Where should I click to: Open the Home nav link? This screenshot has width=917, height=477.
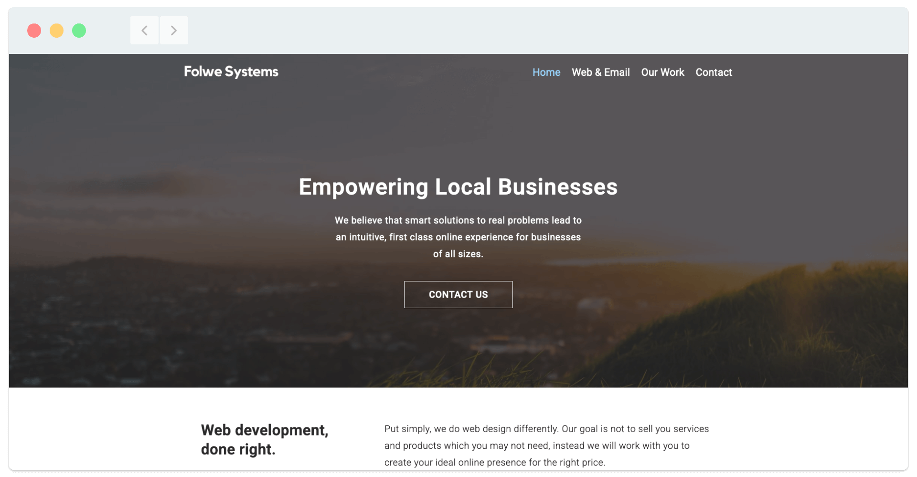pyautogui.click(x=546, y=72)
